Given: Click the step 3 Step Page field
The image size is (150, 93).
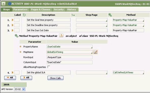Looking at the screenshot, I should tap(92, 30).
